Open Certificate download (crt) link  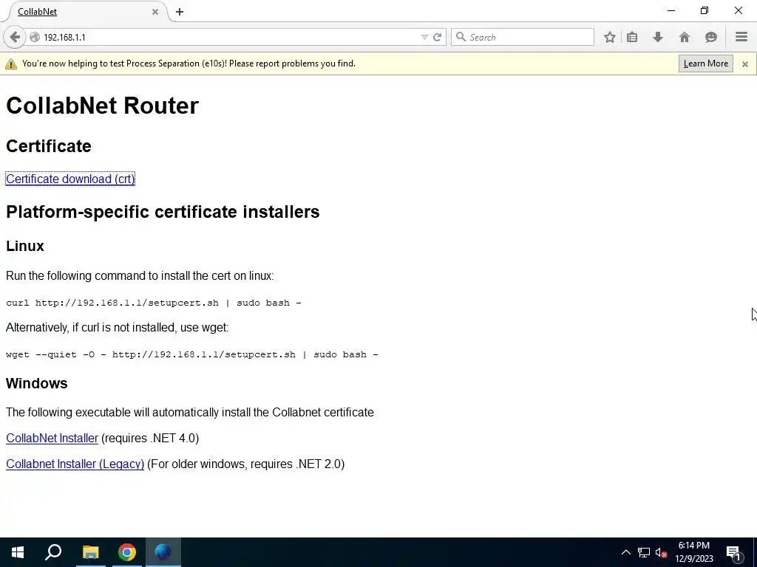tap(70, 179)
